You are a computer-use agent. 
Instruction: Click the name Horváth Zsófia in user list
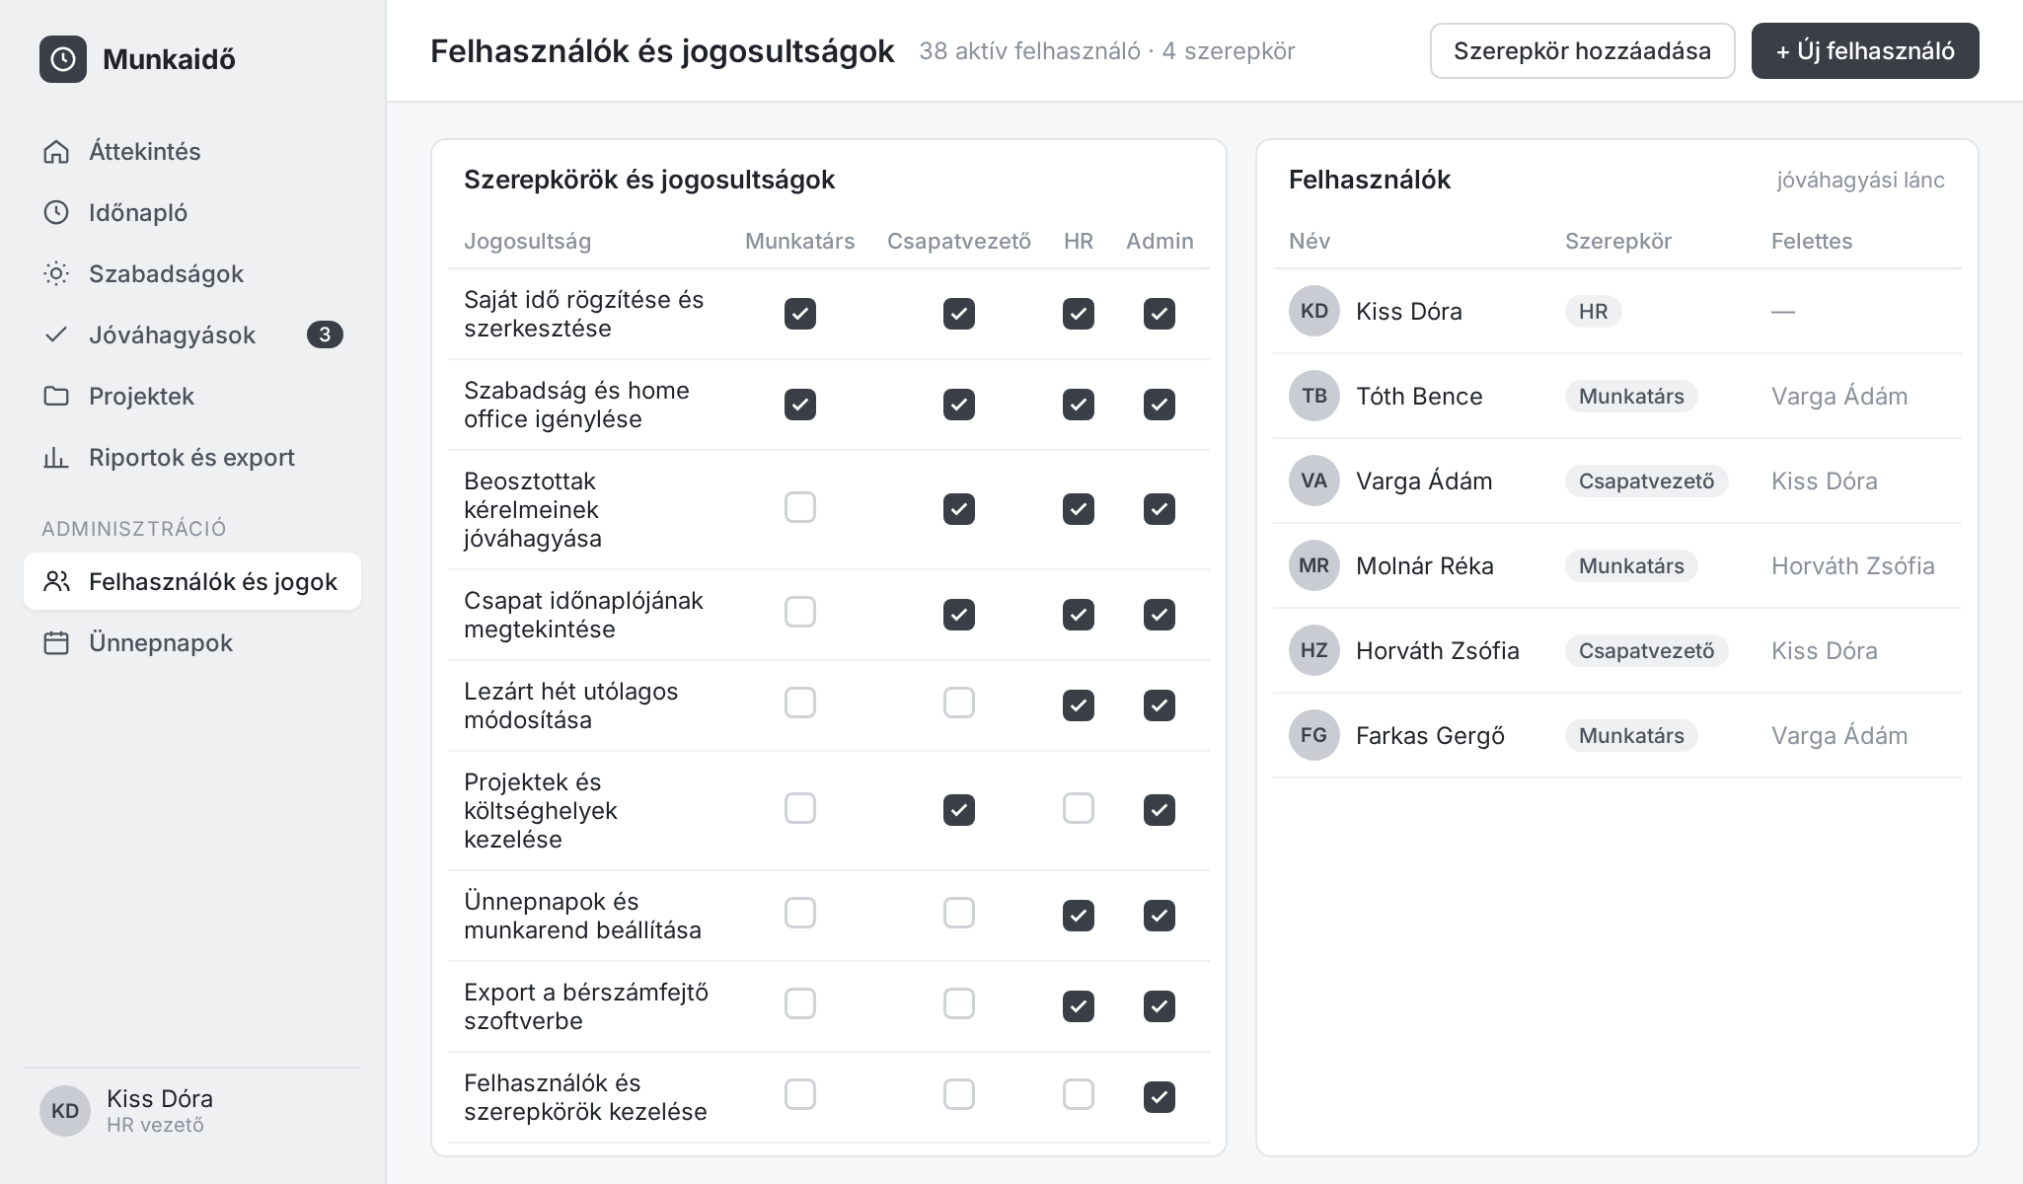coord(1437,650)
